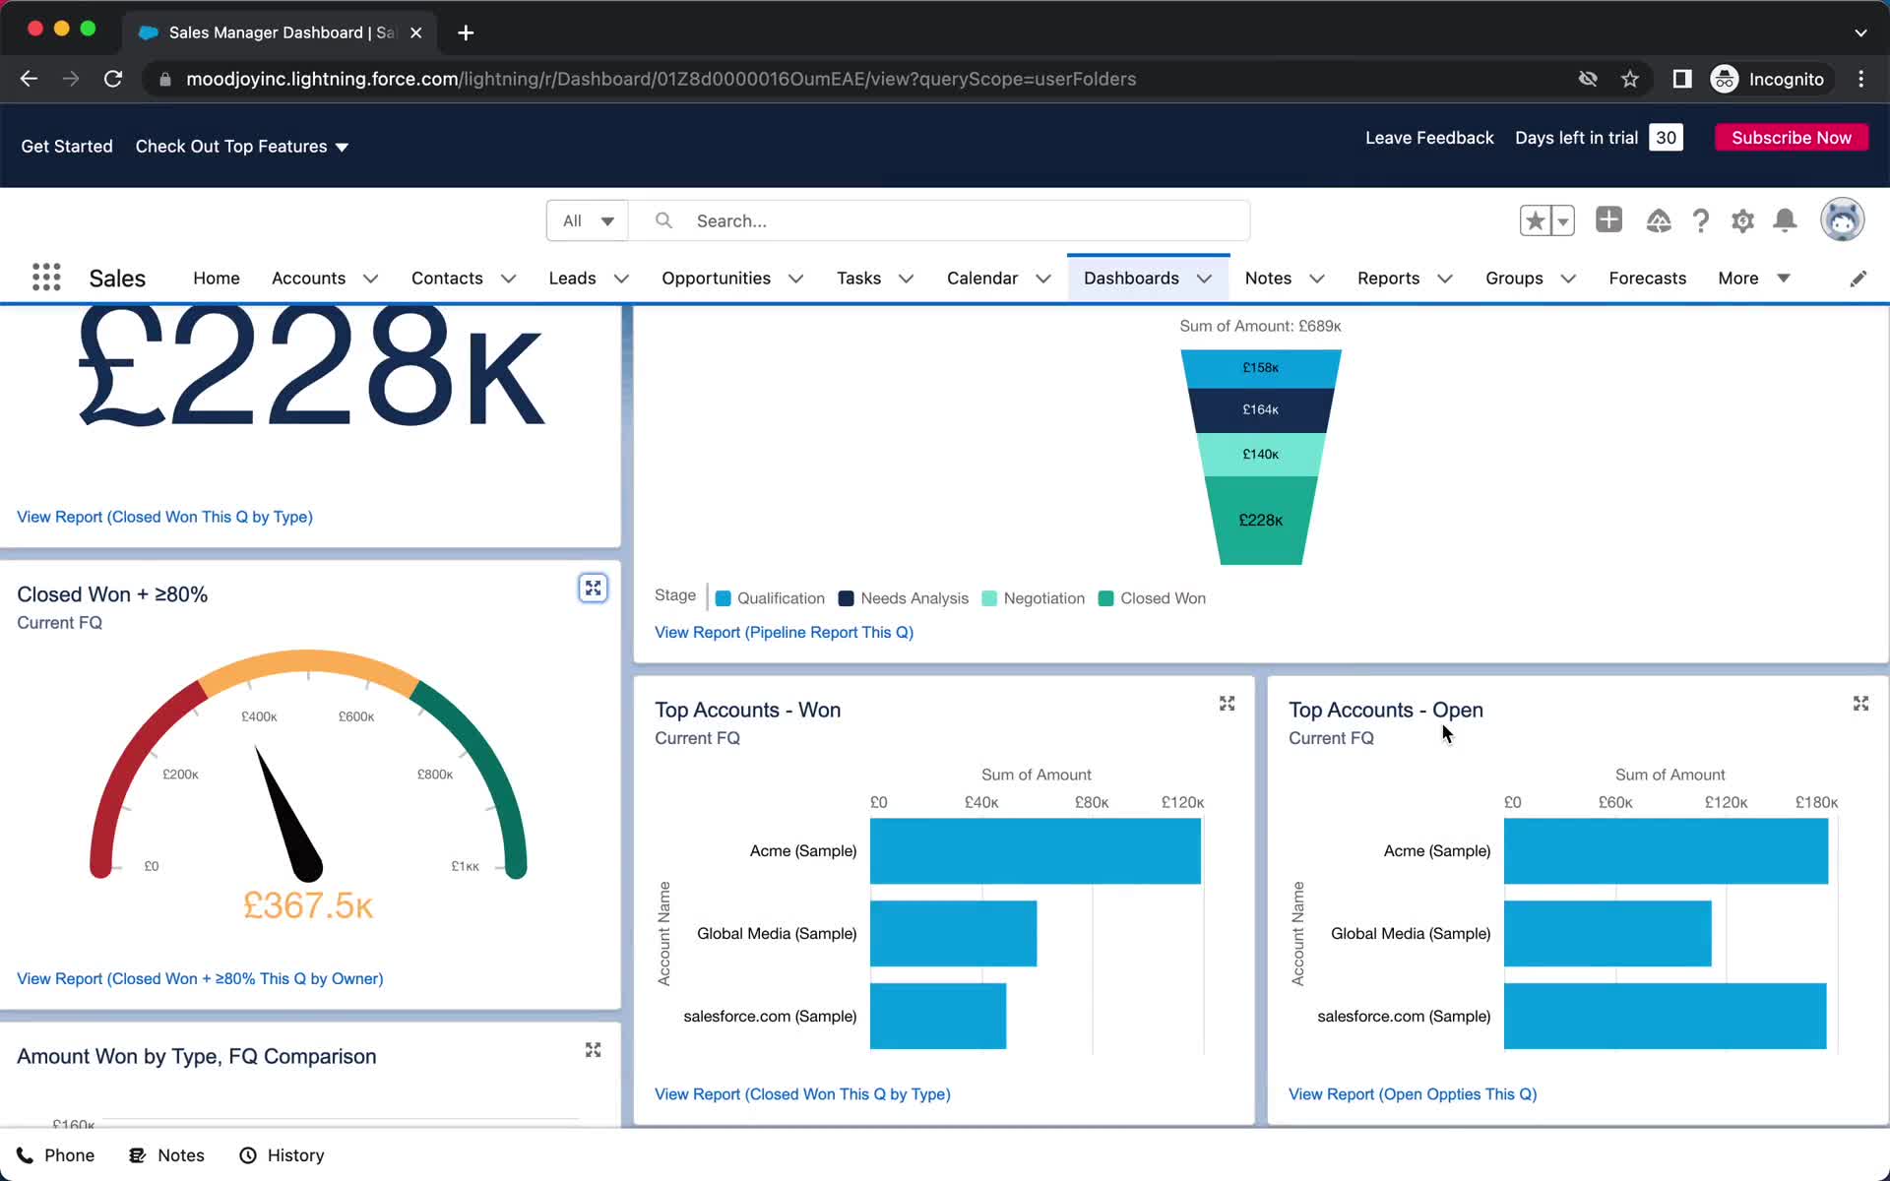This screenshot has width=1890, height=1181.
Task: Expand Calendar tab dropdown chevron
Action: click(x=1042, y=279)
